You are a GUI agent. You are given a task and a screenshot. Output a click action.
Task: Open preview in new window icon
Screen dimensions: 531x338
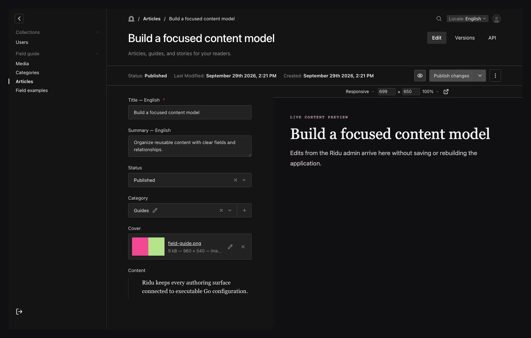click(446, 92)
